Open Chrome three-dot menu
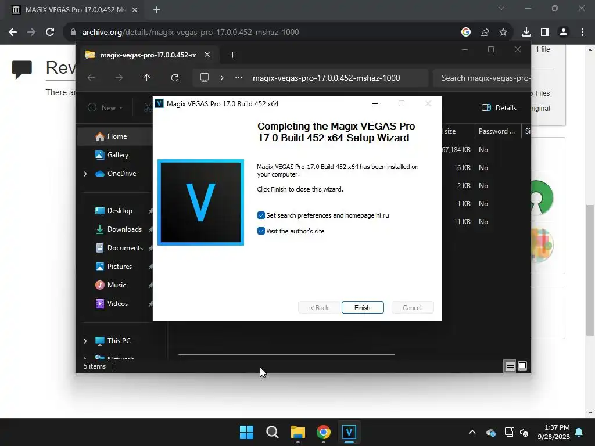Screen dimensions: 595x446 tap(582, 32)
